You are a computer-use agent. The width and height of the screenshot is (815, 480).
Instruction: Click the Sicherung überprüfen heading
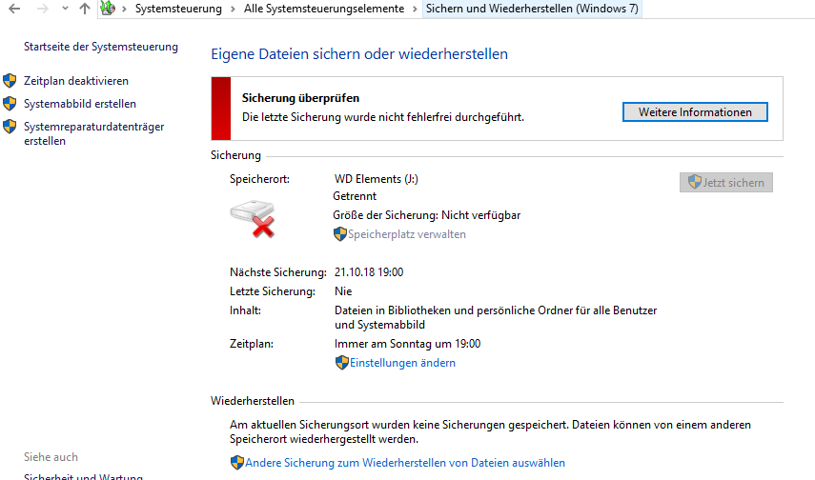tap(300, 98)
